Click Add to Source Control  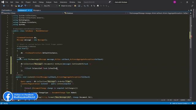(180, 103)
